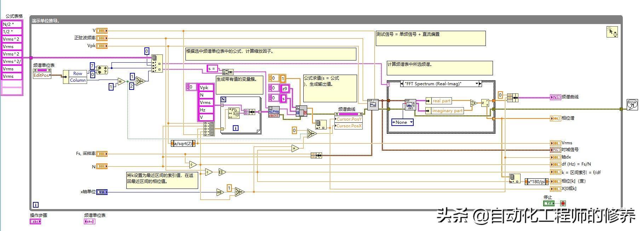Click the Re/Im to Polar converter node

(485, 103)
